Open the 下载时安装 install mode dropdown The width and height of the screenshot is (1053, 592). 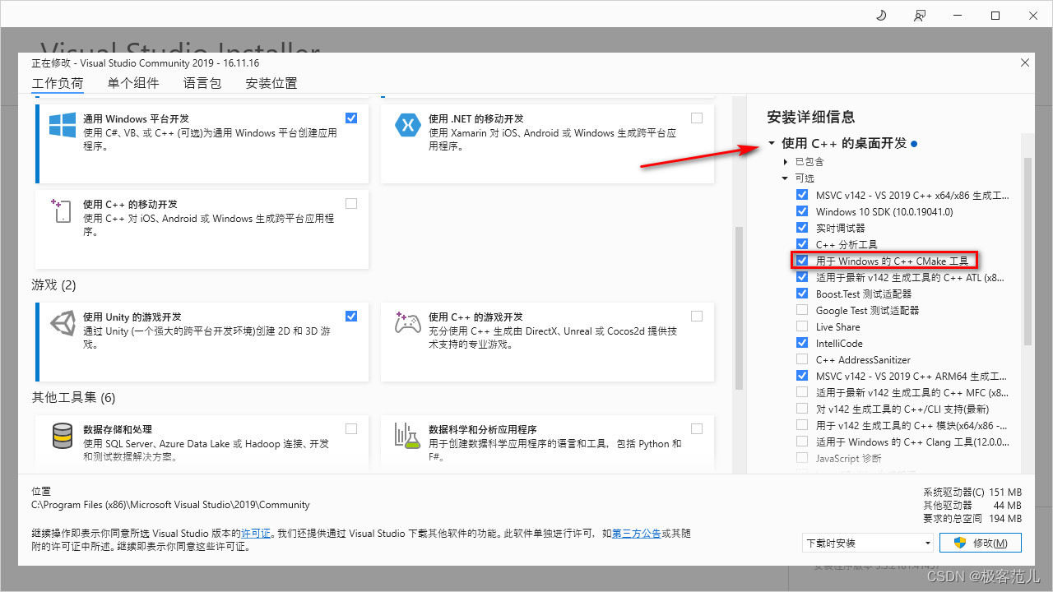[x=868, y=543]
